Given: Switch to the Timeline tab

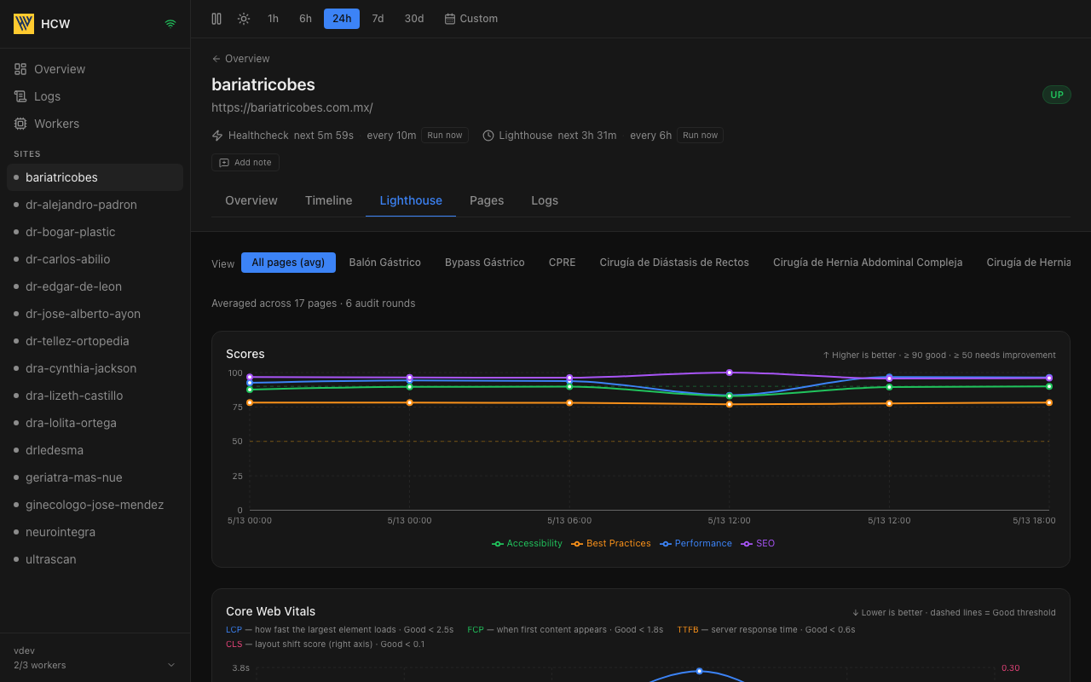Looking at the screenshot, I should pyautogui.click(x=329, y=200).
